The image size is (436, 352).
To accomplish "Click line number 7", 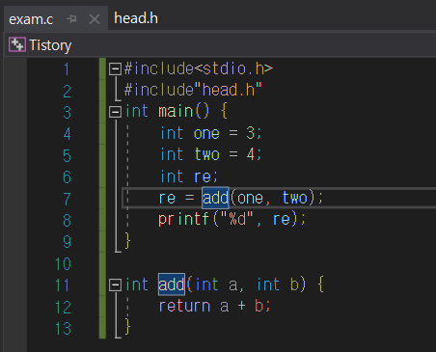I will 67,199.
